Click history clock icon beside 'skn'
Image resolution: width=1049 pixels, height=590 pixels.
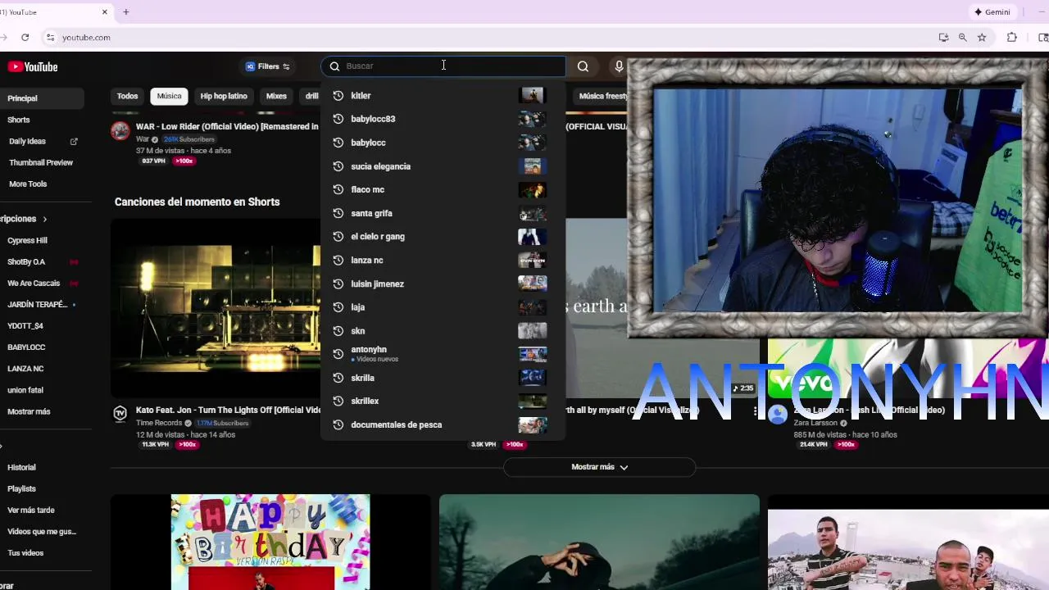[338, 330]
